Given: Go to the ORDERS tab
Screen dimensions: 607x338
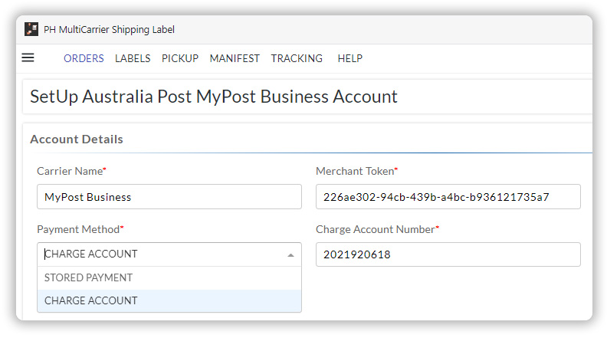Looking at the screenshot, I should coord(84,58).
